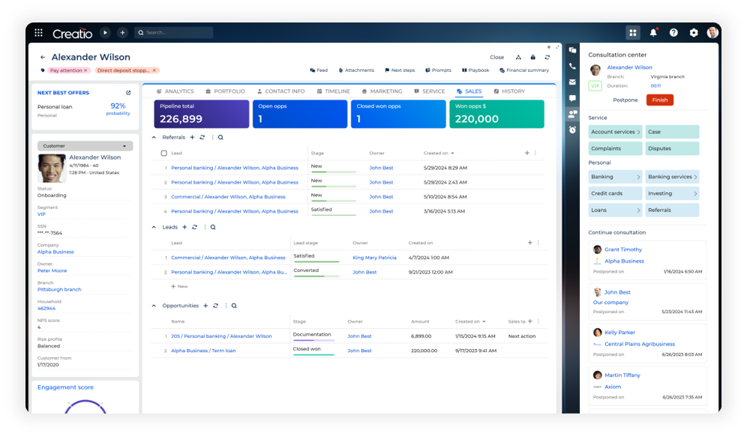Click the notifications bell icon

point(653,33)
